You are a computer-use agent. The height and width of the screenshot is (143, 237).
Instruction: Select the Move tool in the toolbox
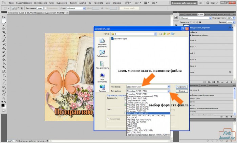tap(3, 17)
